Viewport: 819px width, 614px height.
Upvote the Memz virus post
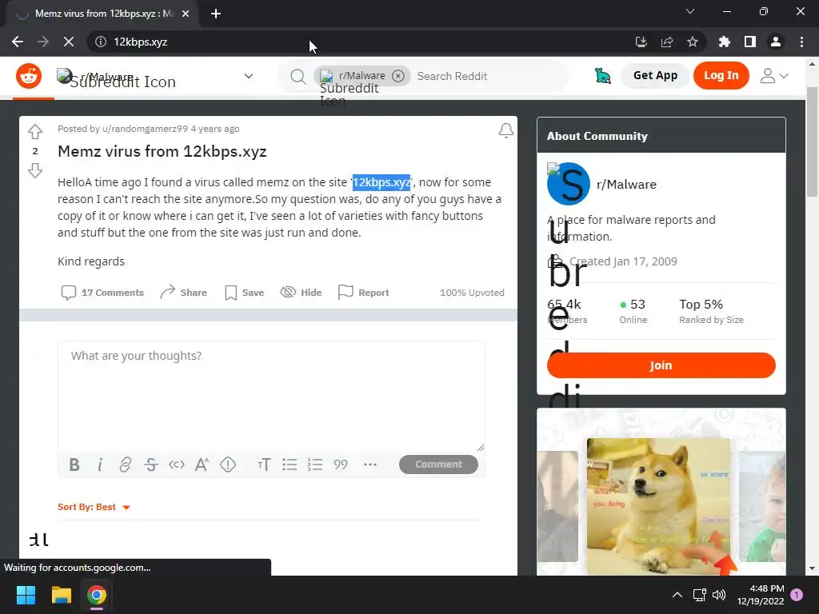pos(35,132)
